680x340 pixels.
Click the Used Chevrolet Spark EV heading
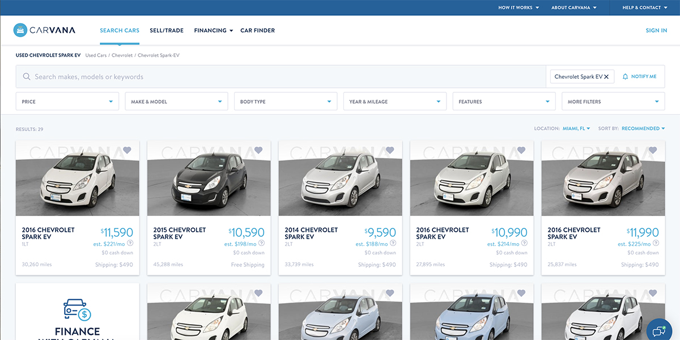(x=48, y=56)
